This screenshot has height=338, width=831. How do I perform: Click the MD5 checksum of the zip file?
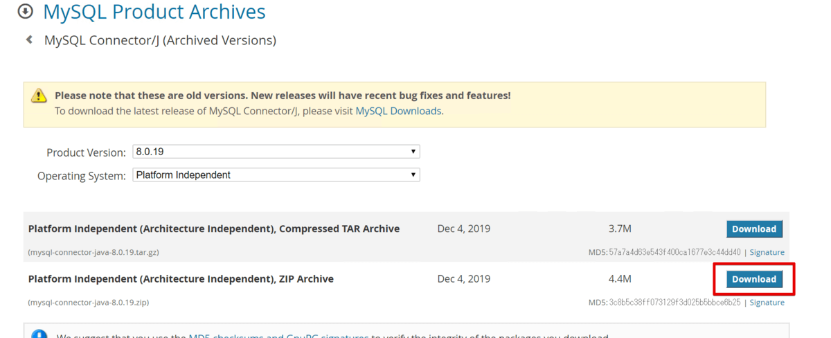674,303
